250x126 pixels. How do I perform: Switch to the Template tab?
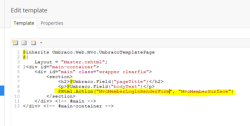coord(24,23)
